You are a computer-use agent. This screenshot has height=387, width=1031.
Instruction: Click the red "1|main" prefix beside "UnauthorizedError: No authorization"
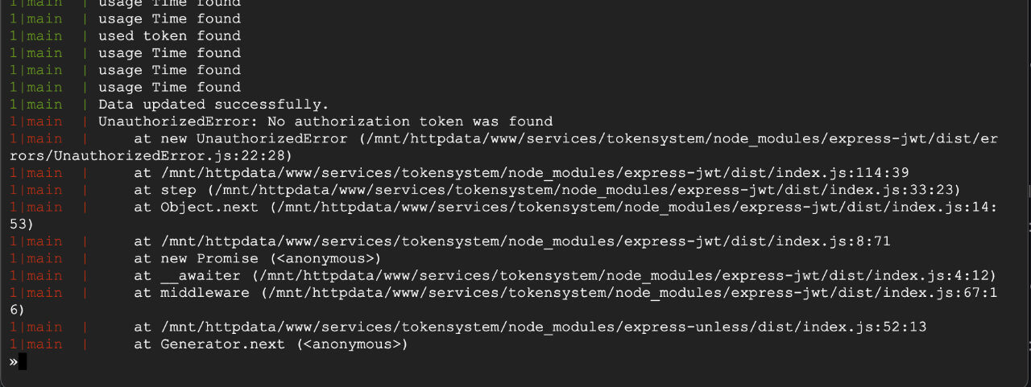coord(35,121)
